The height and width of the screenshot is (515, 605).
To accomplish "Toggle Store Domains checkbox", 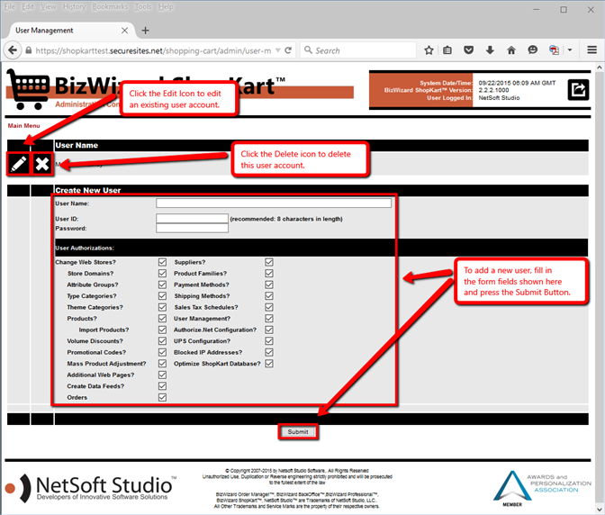I will click(162, 274).
